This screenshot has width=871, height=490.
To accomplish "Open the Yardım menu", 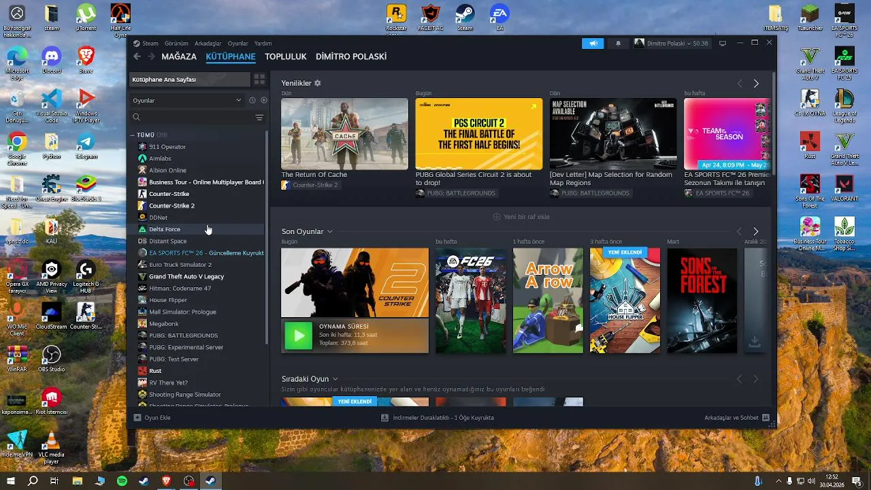I will (263, 44).
